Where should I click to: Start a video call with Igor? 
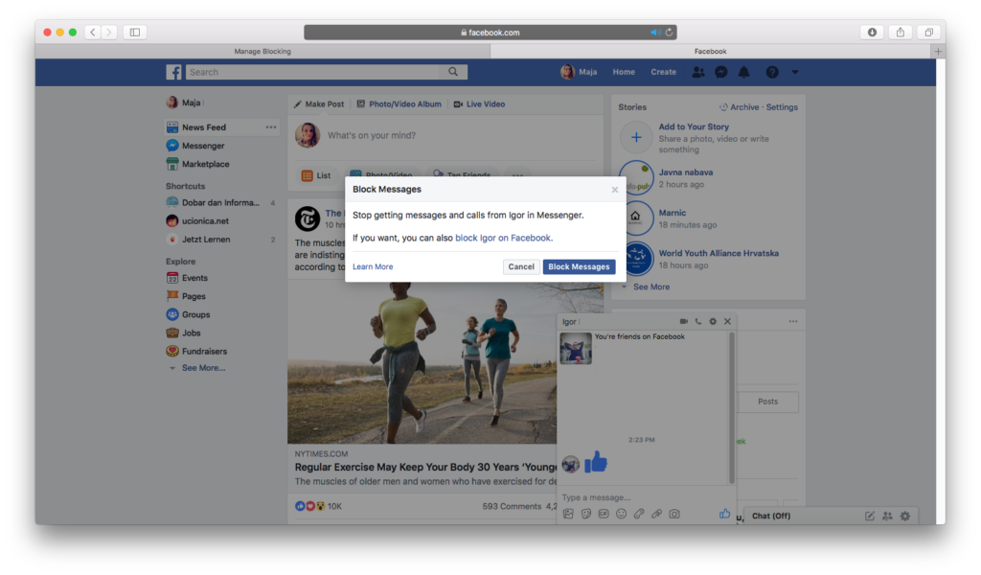684,321
